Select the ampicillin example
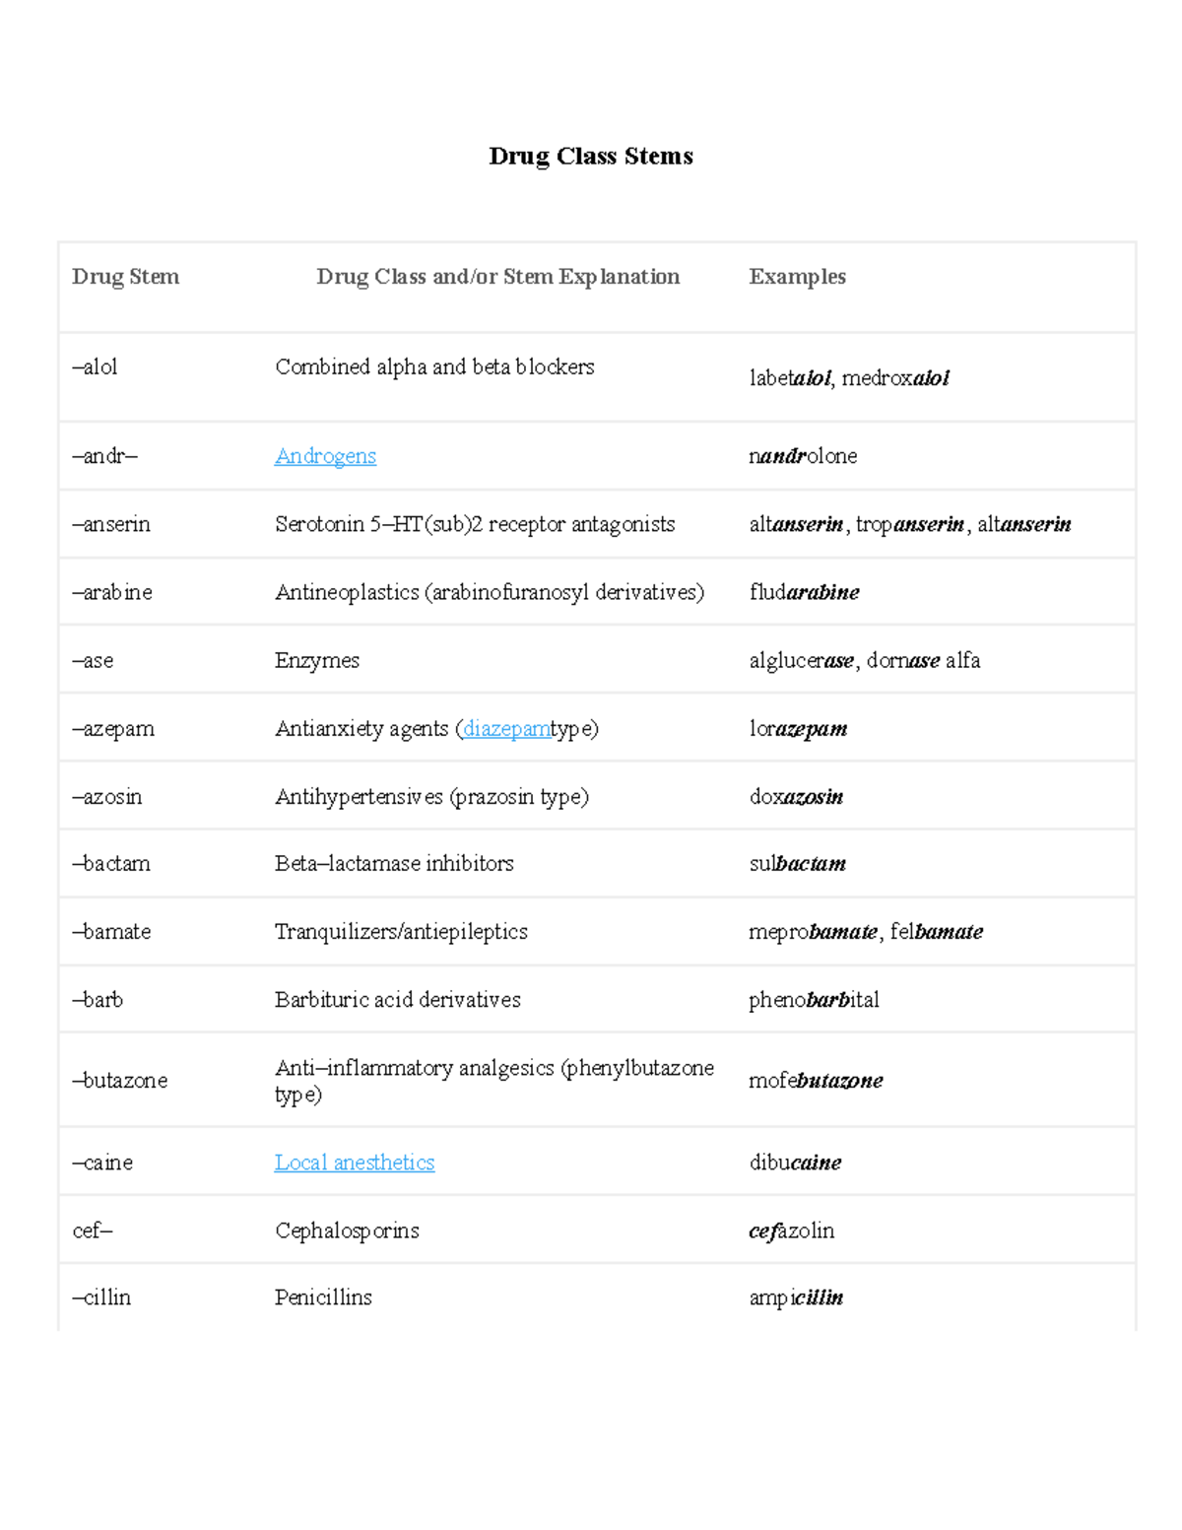The image size is (1182, 1530). coord(796,1297)
